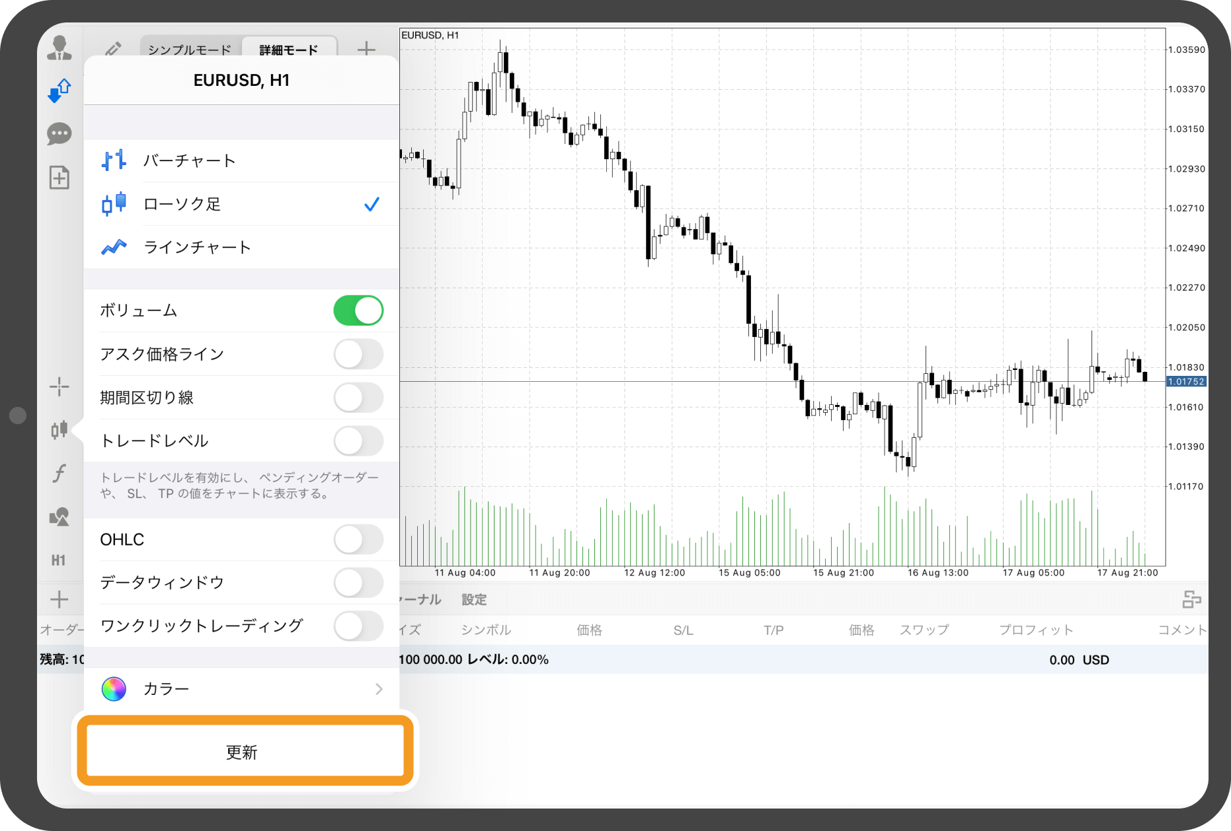Select バーチャート chart type

click(242, 161)
